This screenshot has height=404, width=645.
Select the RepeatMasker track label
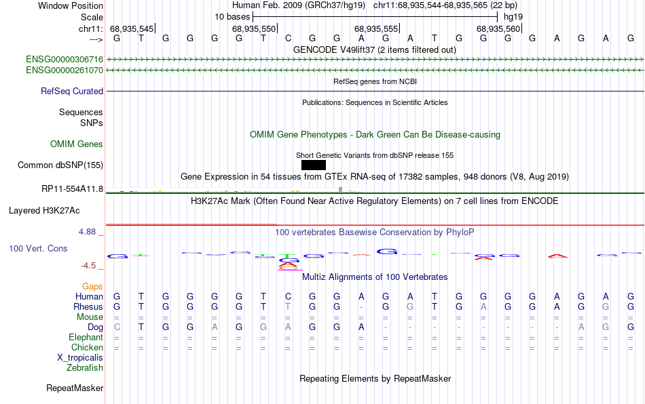tap(75, 388)
